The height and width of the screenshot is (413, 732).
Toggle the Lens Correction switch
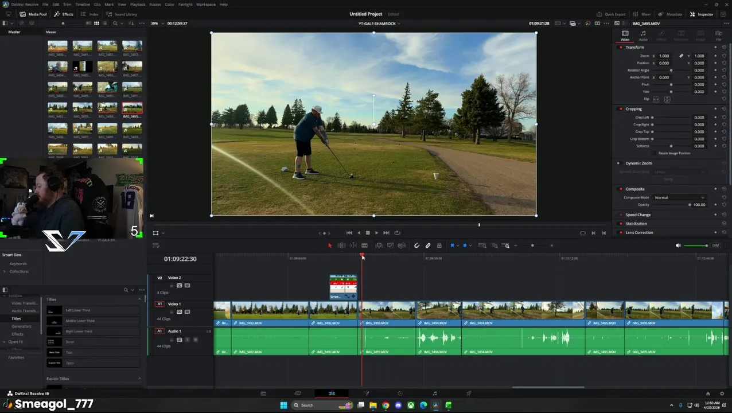click(621, 232)
